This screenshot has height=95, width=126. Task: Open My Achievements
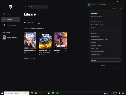click(x=96, y=16)
